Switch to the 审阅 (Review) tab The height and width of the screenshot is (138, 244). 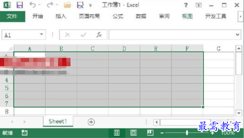coord(164,16)
